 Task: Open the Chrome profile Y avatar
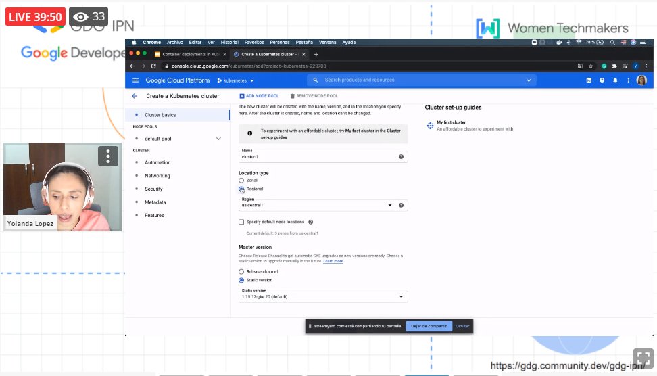635,66
